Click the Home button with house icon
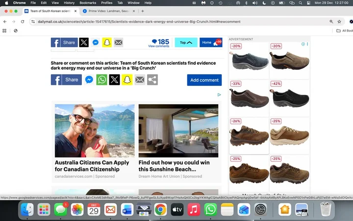The height and width of the screenshot is (221, 353). point(210,43)
